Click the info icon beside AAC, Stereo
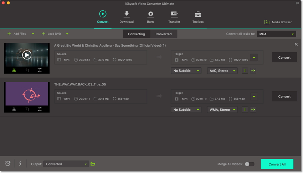The width and height of the screenshot is (303, 173). pos(245,71)
